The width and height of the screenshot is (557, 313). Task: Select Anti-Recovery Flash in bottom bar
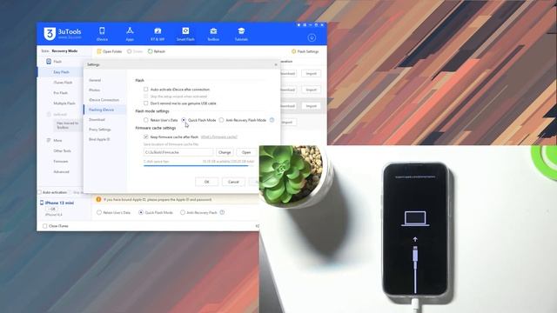(182, 212)
